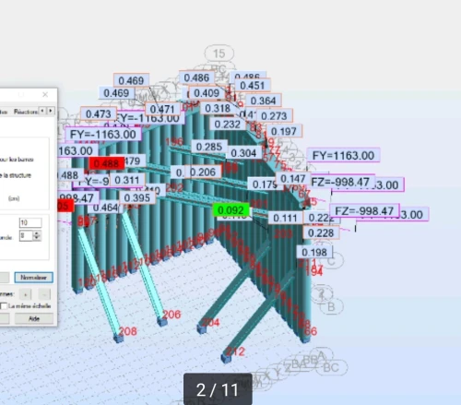Image resolution: width=461 pixels, height=405 pixels.
Task: Click the Aide help button
Action: click(x=34, y=318)
